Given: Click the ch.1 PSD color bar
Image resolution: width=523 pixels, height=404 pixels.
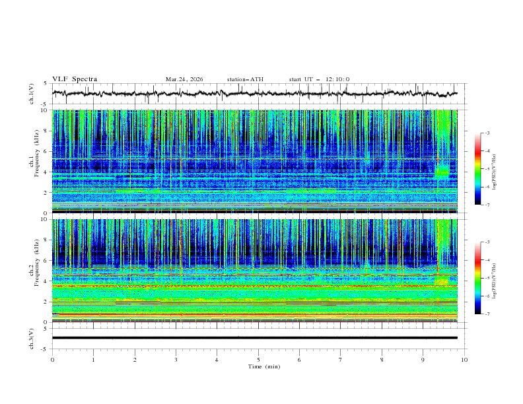Looking at the screenshot, I should point(477,169).
